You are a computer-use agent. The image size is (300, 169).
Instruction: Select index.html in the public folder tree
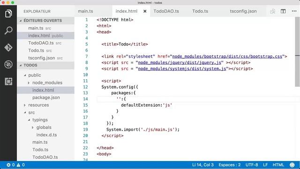[45, 90]
